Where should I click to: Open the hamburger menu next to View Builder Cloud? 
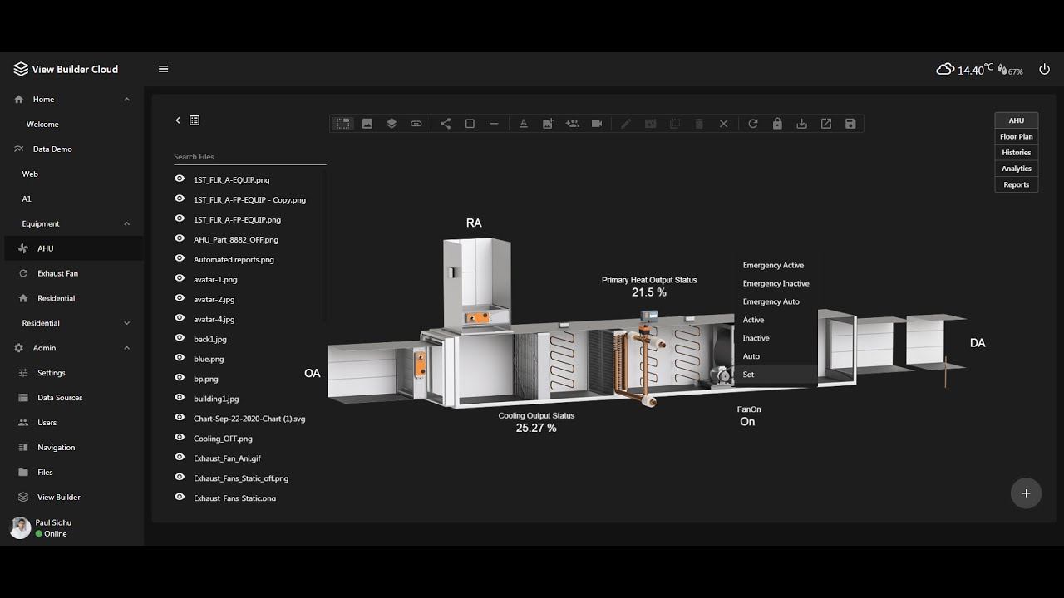163,69
